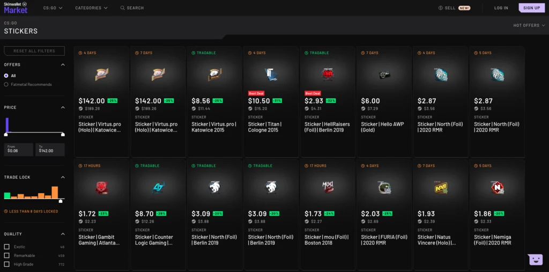
Task: Click the To price input field
Action: click(50, 149)
